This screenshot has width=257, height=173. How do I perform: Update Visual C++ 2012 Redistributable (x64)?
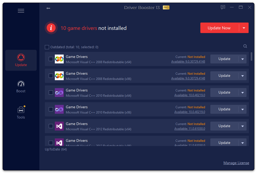224,126
